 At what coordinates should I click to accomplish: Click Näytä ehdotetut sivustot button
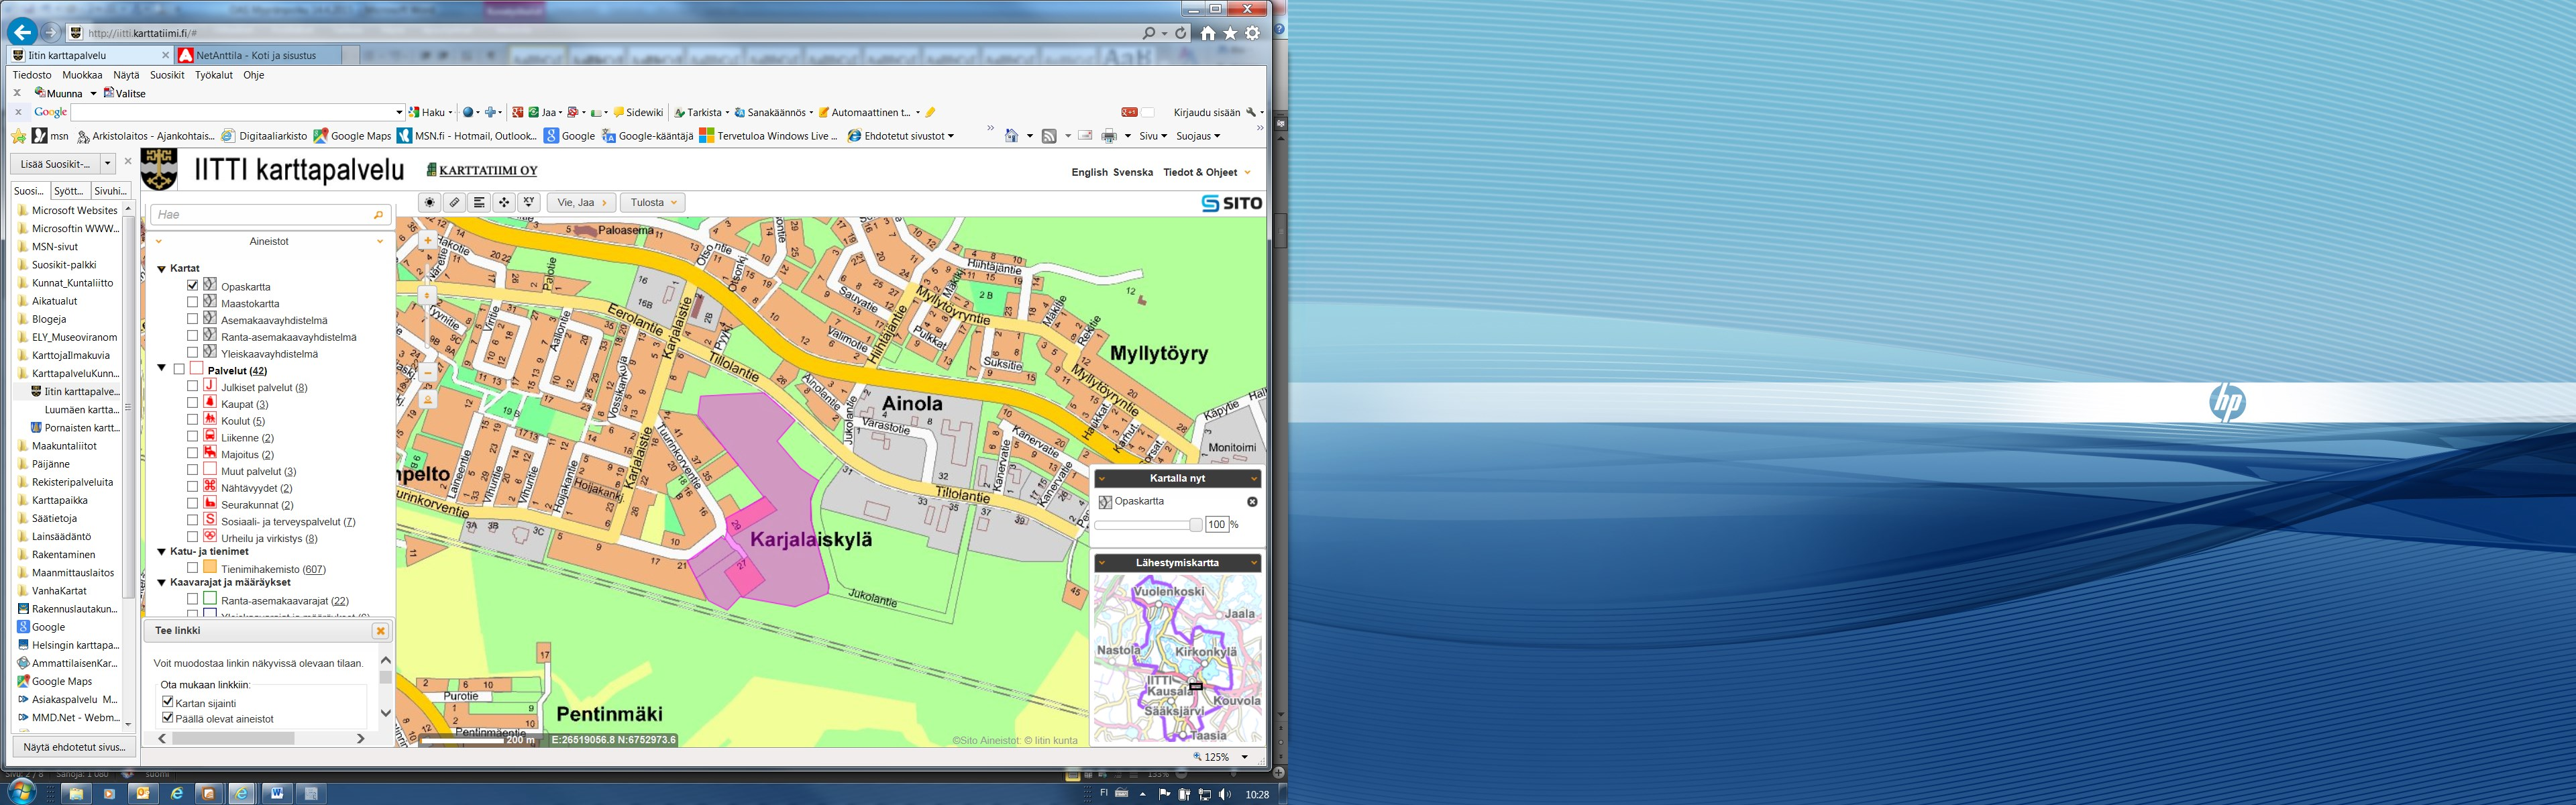74,748
